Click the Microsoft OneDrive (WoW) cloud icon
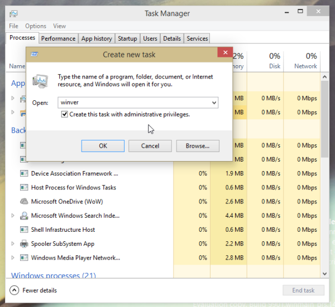This screenshot has height=307, width=335. (24, 202)
